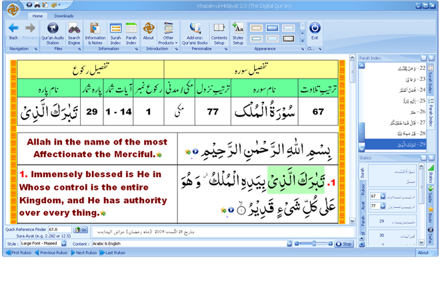This screenshot has width=440, height=293.
Task: Switch to the Downloads ribbon tab
Action: coord(64,16)
